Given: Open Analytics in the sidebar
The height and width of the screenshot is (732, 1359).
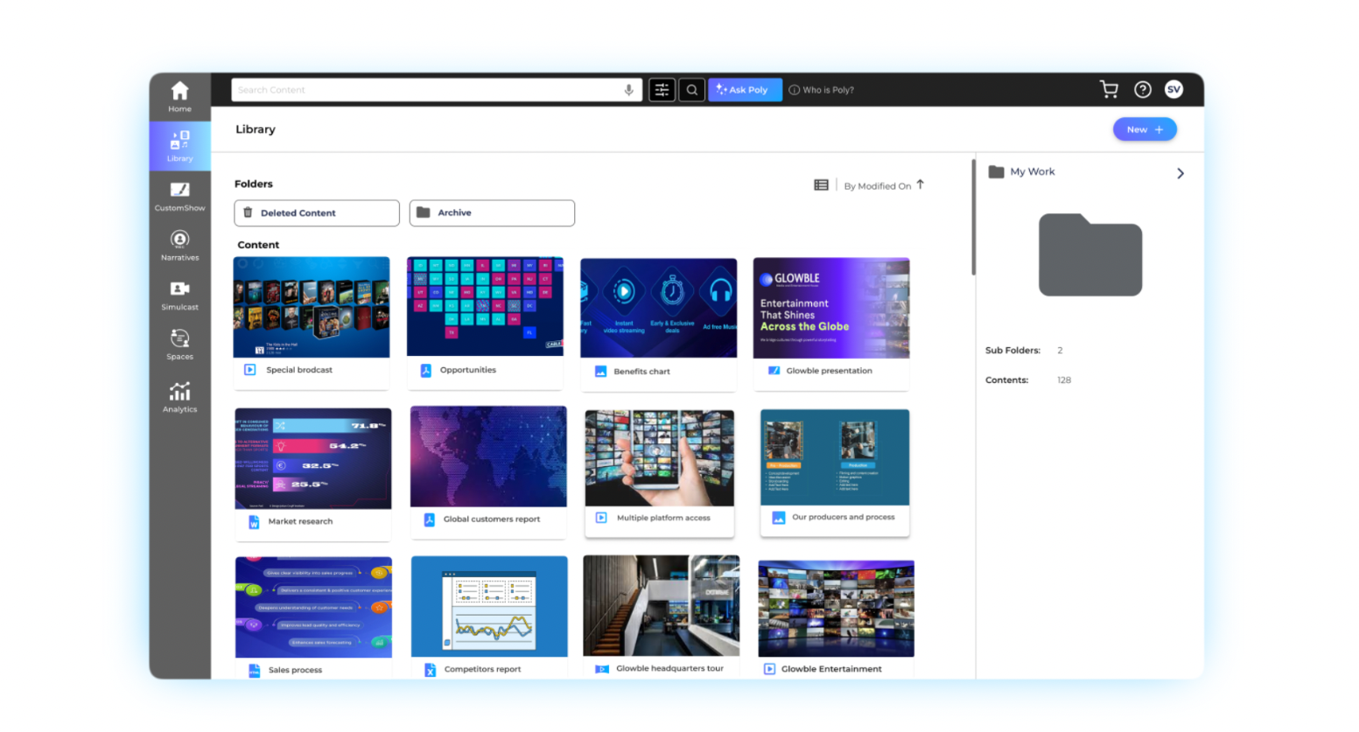Looking at the screenshot, I should 179,396.
